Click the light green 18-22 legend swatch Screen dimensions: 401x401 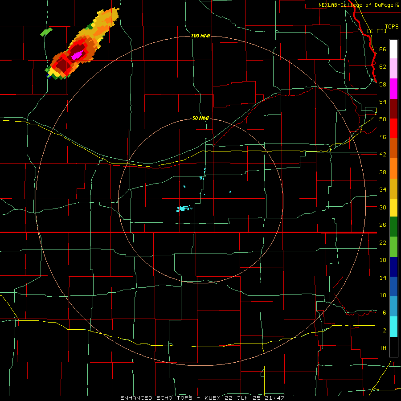point(393,247)
